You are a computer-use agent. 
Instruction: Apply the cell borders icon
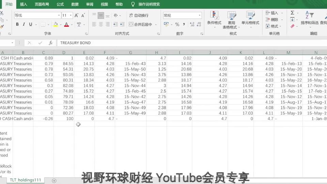(43, 25)
